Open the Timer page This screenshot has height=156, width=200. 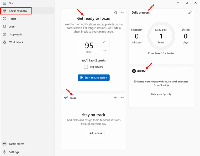pyautogui.click(x=27, y=19)
